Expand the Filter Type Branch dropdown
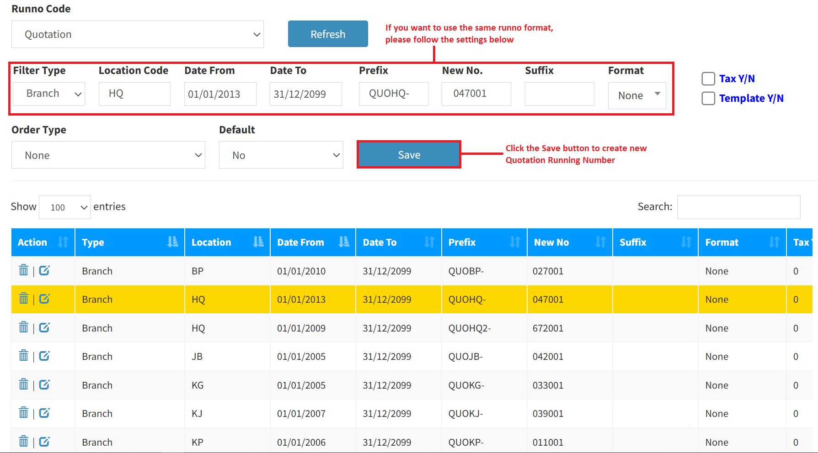This screenshot has width=818, height=453. (49, 94)
